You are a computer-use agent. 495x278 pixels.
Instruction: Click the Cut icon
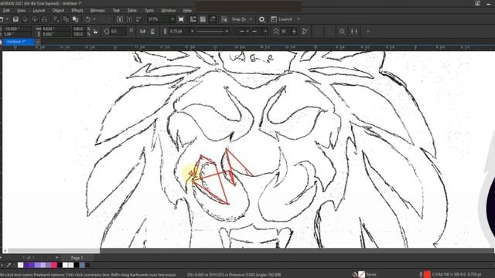pyautogui.click(x=56, y=19)
